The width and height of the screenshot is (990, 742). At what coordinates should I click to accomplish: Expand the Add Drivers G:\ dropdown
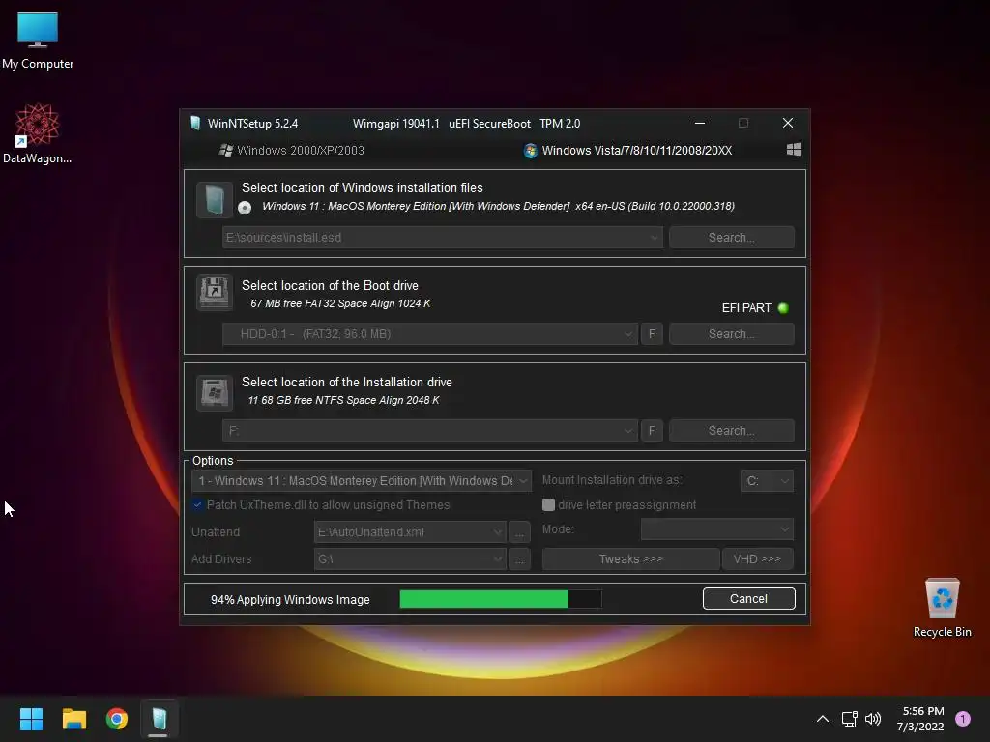[x=498, y=559]
